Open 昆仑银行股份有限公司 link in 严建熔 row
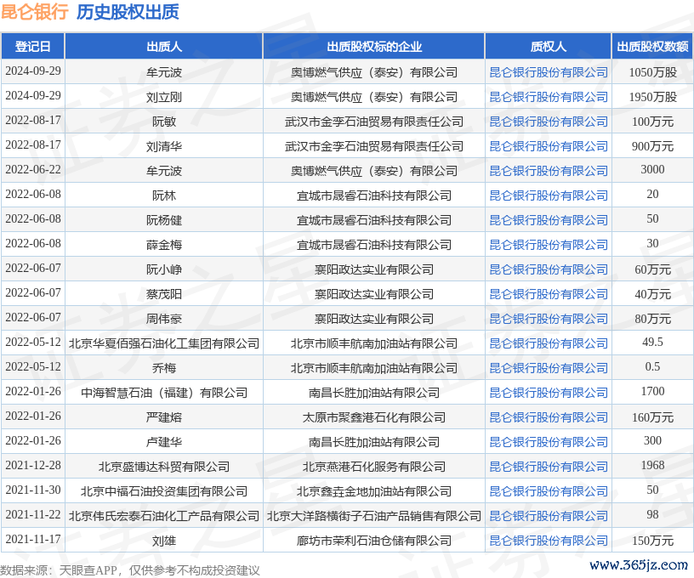This screenshot has width=694, height=578. [548, 417]
